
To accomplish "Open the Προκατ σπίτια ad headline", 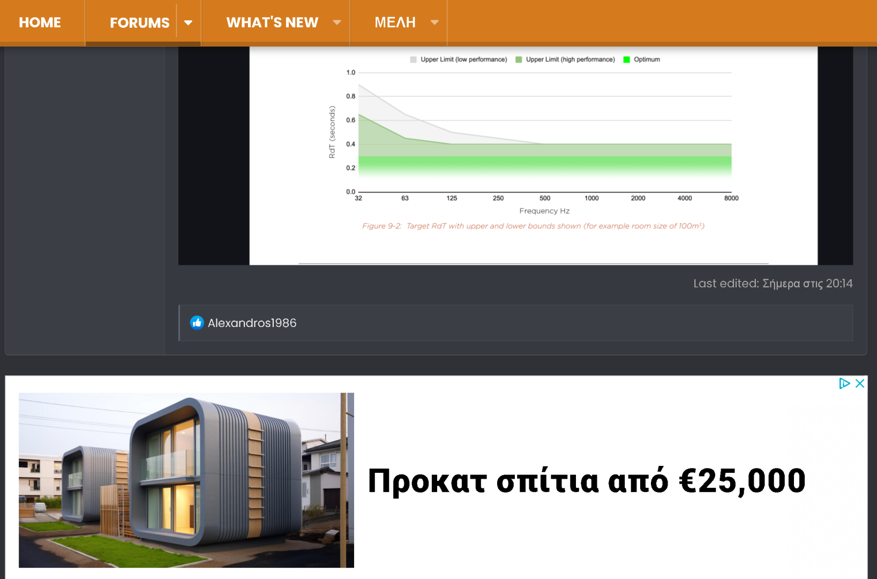I will pyautogui.click(x=587, y=481).
